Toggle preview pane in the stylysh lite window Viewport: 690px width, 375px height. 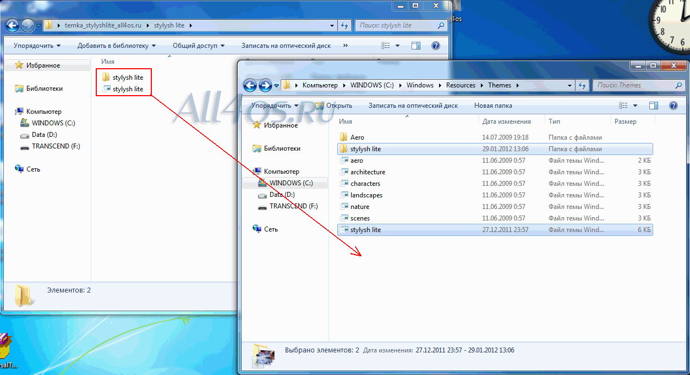416,46
